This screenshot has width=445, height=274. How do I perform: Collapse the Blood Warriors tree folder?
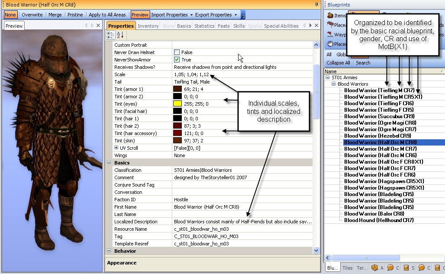click(334, 84)
